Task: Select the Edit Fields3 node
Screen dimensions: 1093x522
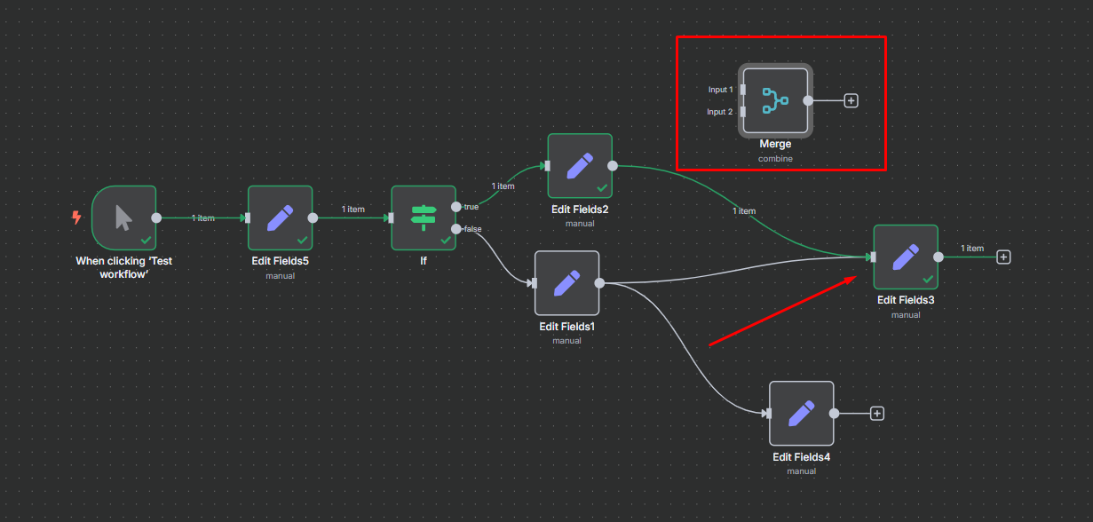Action: [x=906, y=257]
